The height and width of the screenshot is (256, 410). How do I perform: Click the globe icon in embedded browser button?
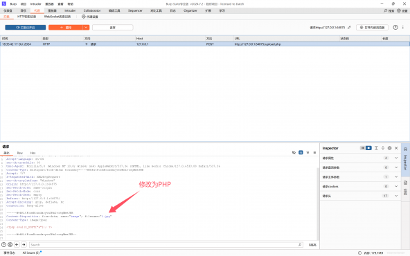[362, 28]
